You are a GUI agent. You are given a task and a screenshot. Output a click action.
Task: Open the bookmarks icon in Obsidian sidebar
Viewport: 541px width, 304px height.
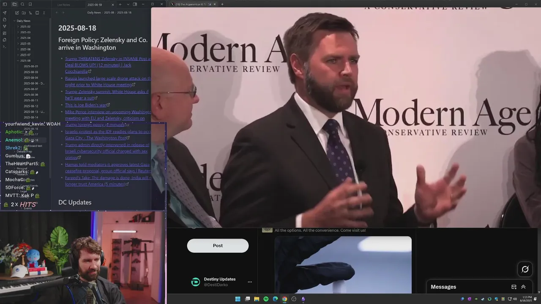pyautogui.click(x=30, y=4)
